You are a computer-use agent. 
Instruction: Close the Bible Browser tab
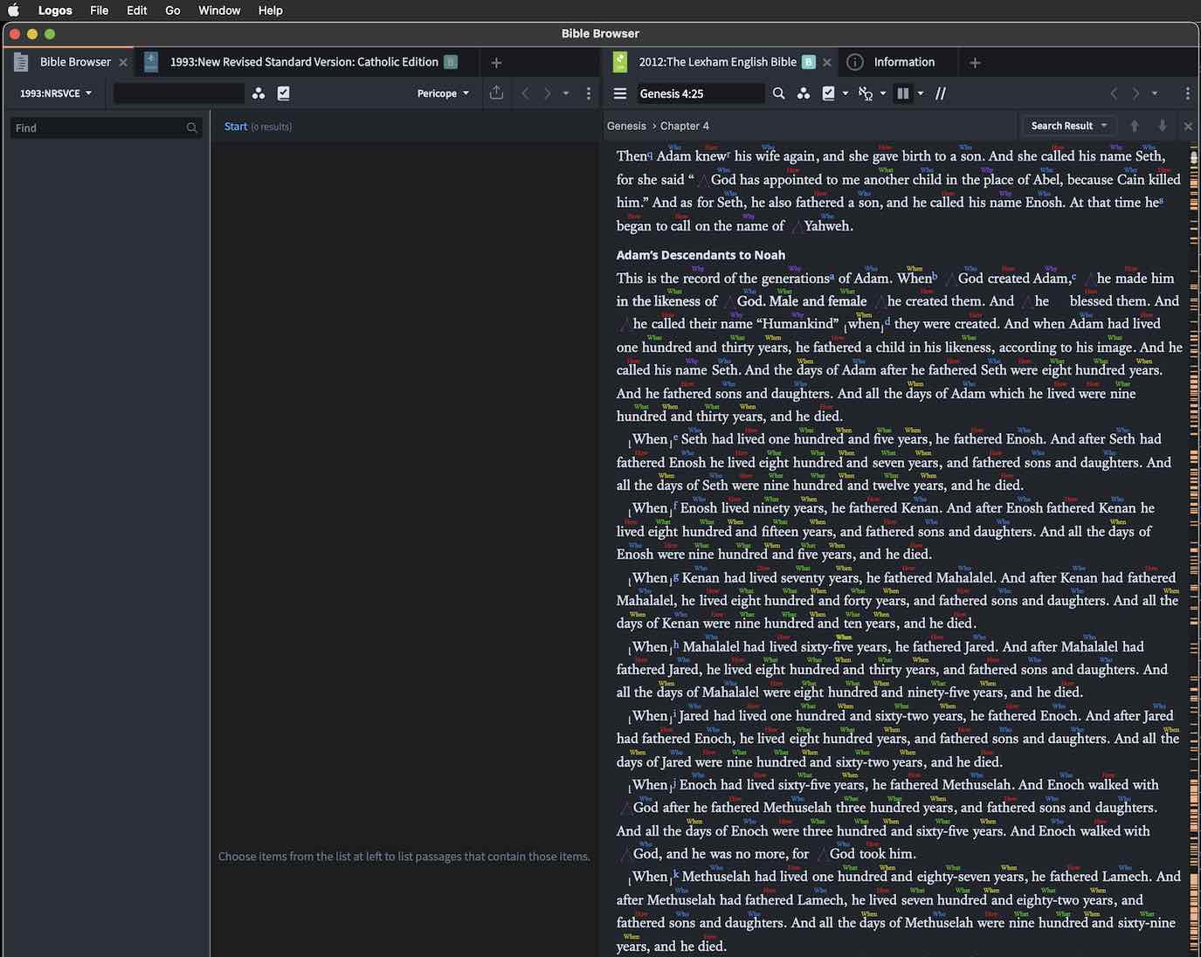[123, 62]
